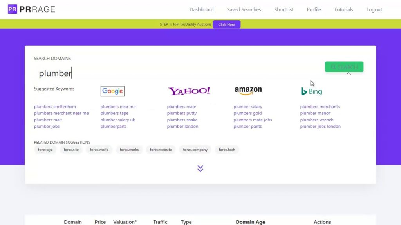Screen dimensions: 401x225
Task: Collapse suggestions with the small up caret
Action: coord(349,73)
